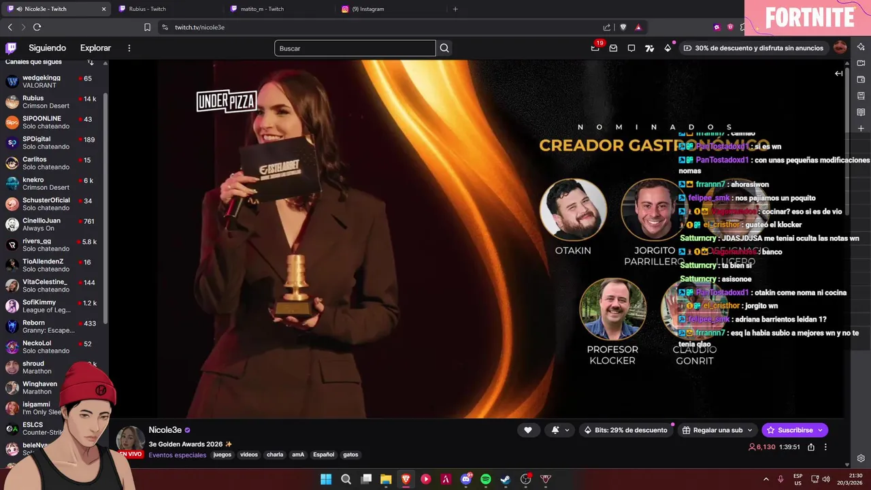Click the Brave Rewards triangle icon
This screenshot has width=871, height=490.
pos(638,27)
